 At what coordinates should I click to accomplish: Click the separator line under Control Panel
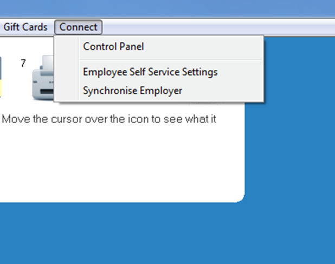pos(171,60)
